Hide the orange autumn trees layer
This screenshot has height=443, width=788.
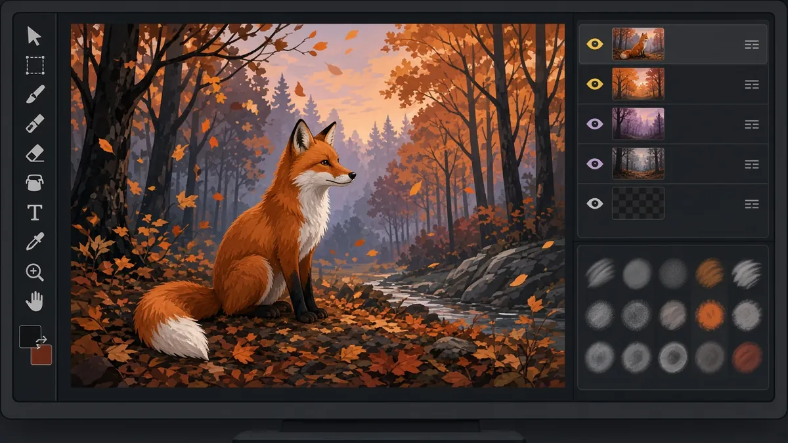(595, 84)
